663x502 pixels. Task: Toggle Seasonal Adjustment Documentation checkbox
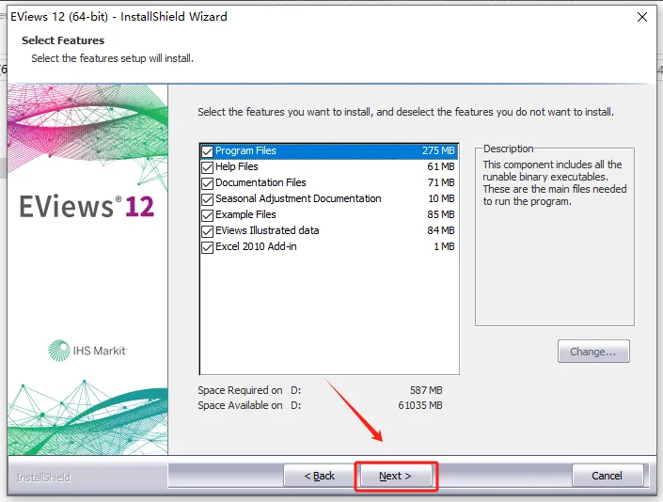pos(207,199)
